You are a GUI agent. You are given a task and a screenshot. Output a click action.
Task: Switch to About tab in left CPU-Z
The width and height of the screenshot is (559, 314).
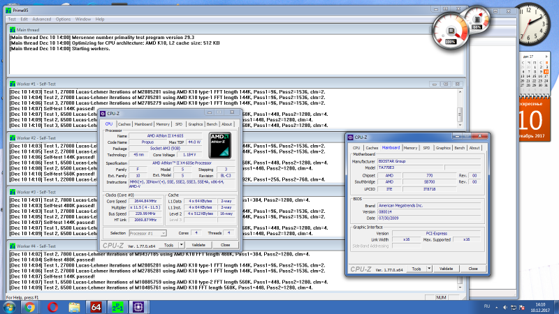tap(226, 124)
